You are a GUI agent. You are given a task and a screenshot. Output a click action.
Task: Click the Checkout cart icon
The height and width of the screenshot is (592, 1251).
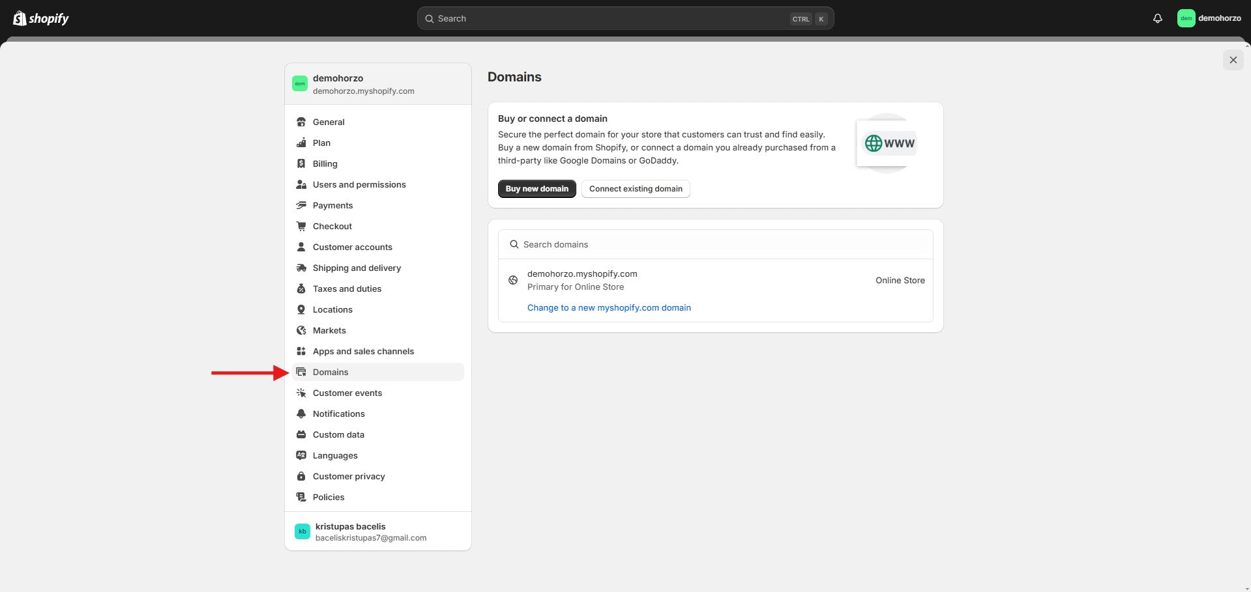click(x=301, y=226)
